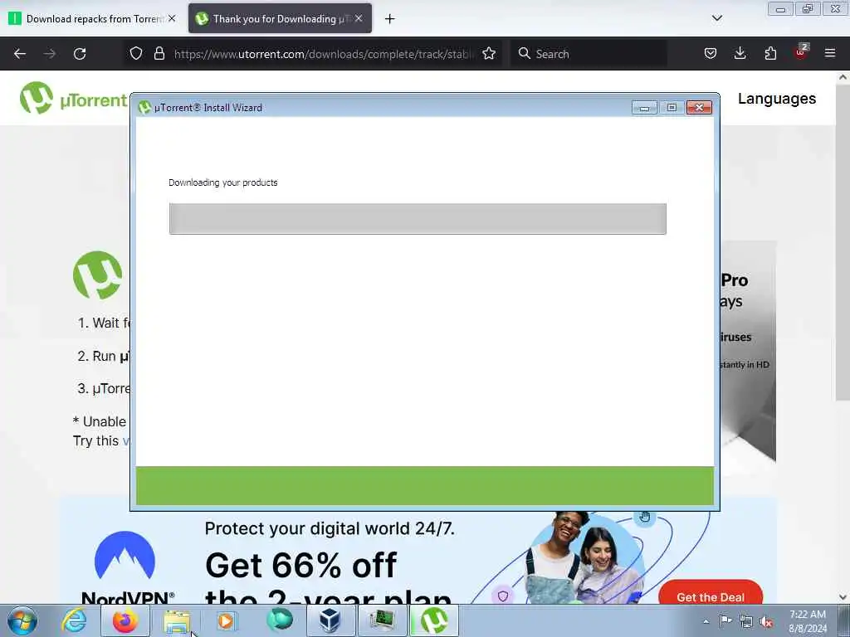This screenshot has width=850, height=637.
Task: View site security via padlock icon
Action: click(x=159, y=53)
